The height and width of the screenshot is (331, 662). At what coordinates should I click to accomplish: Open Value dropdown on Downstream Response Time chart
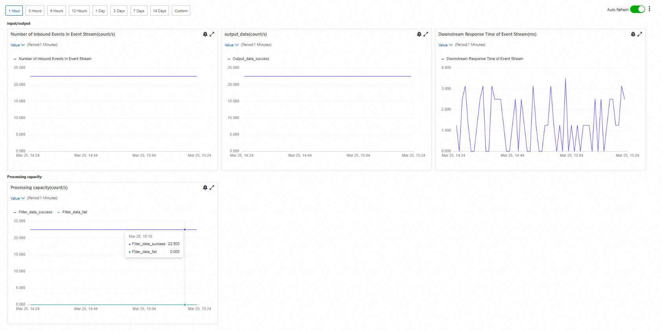(445, 45)
